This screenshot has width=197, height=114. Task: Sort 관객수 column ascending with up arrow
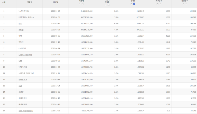pos(132,4)
